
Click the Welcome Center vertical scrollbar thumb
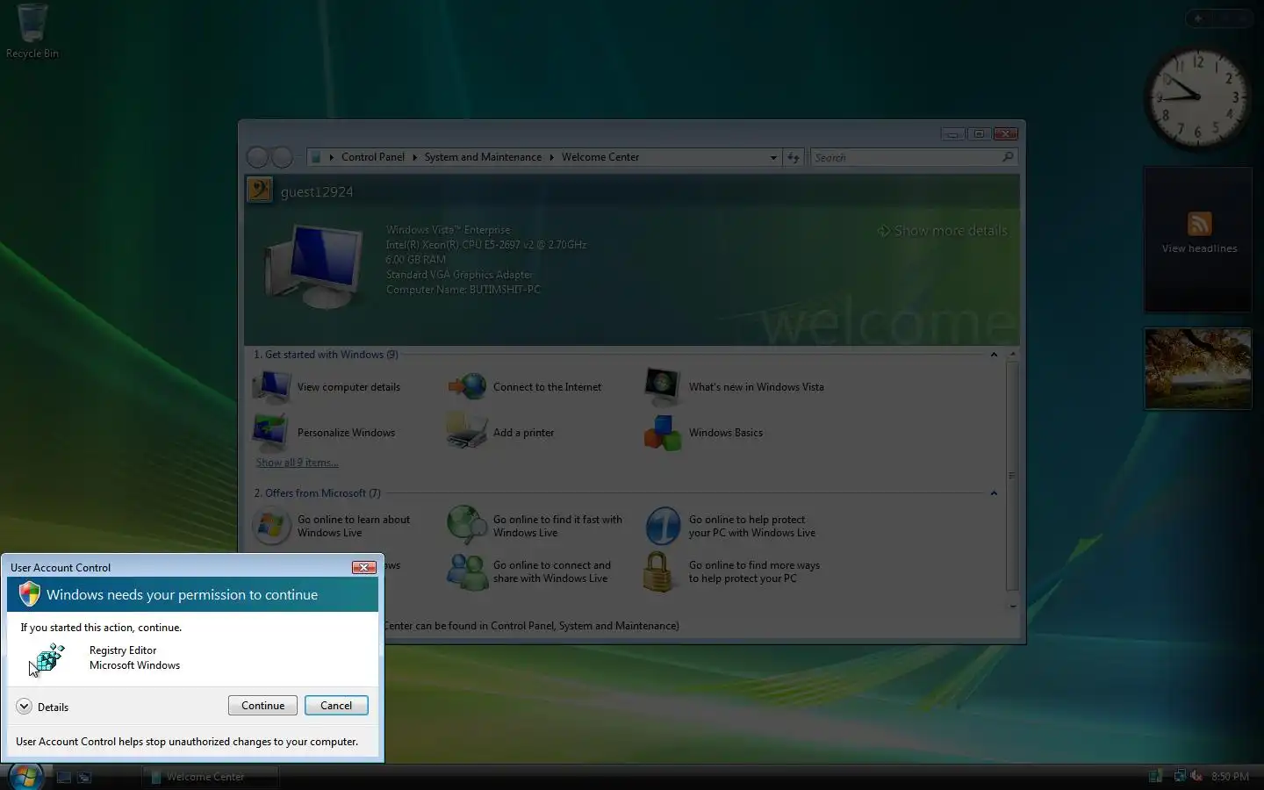[1012, 475]
